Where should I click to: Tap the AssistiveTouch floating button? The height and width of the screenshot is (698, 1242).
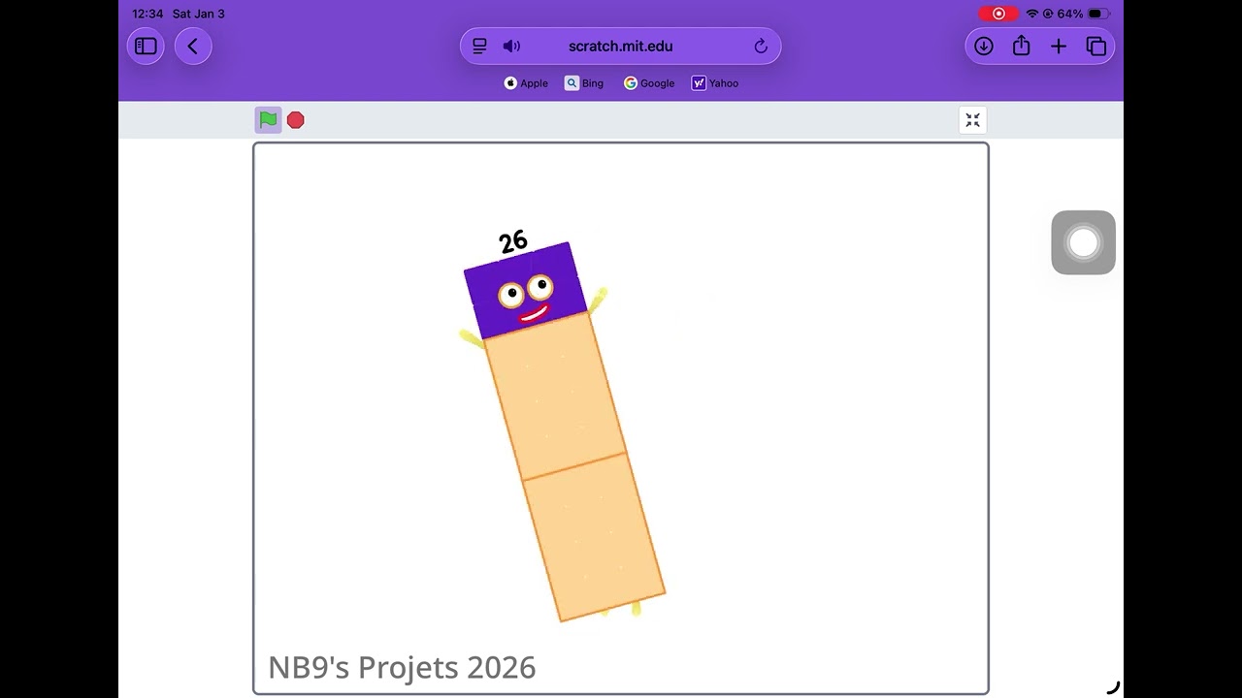click(x=1083, y=242)
